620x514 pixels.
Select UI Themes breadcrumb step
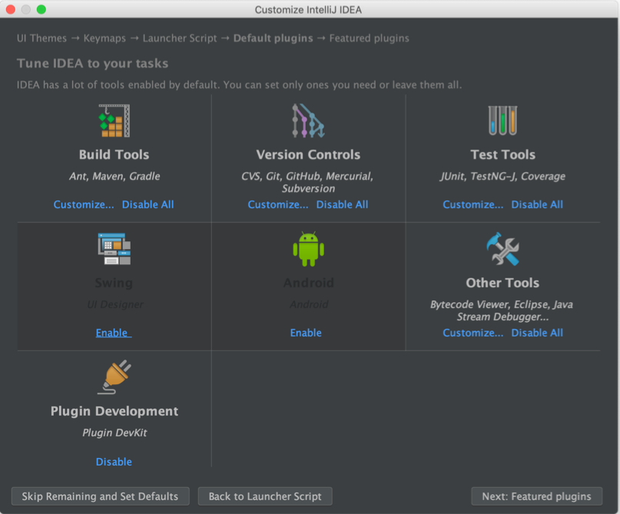tap(42, 38)
